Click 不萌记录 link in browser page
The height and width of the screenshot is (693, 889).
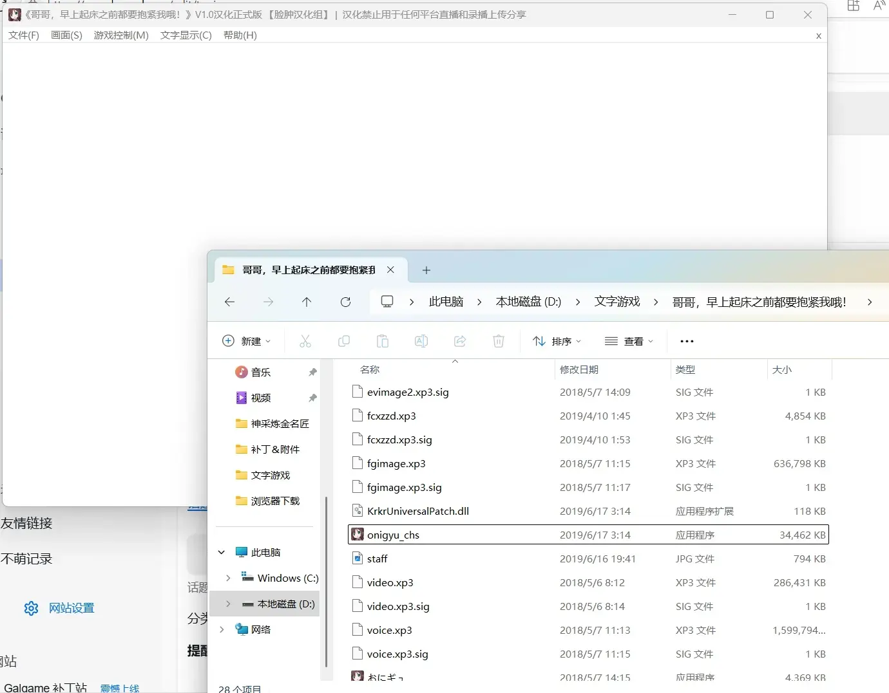point(26,559)
